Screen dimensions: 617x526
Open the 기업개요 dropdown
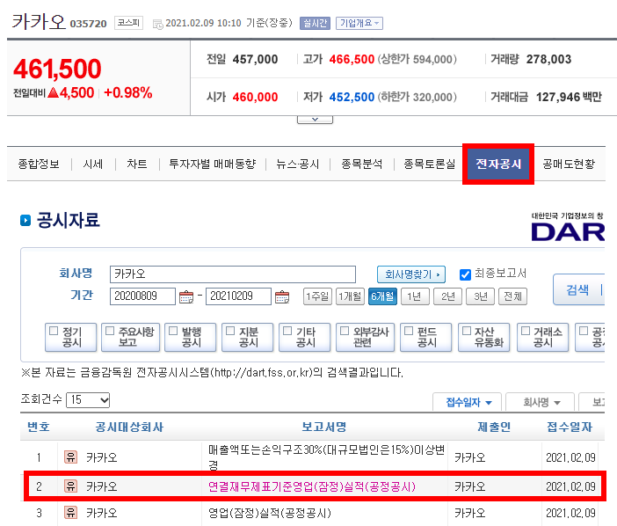(359, 23)
